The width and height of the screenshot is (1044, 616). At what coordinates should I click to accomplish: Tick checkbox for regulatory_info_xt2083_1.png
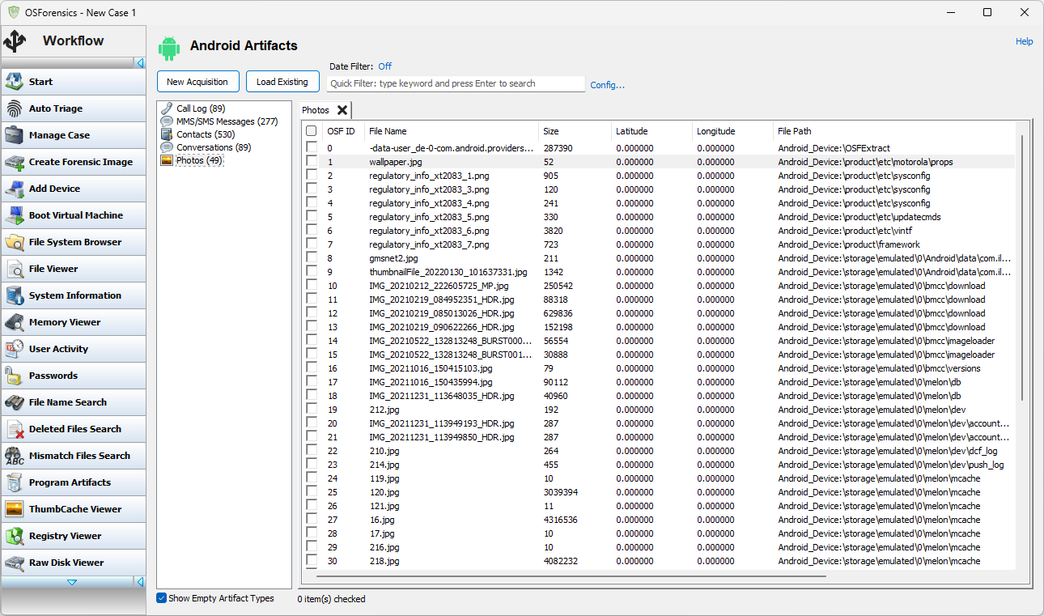[x=311, y=176]
